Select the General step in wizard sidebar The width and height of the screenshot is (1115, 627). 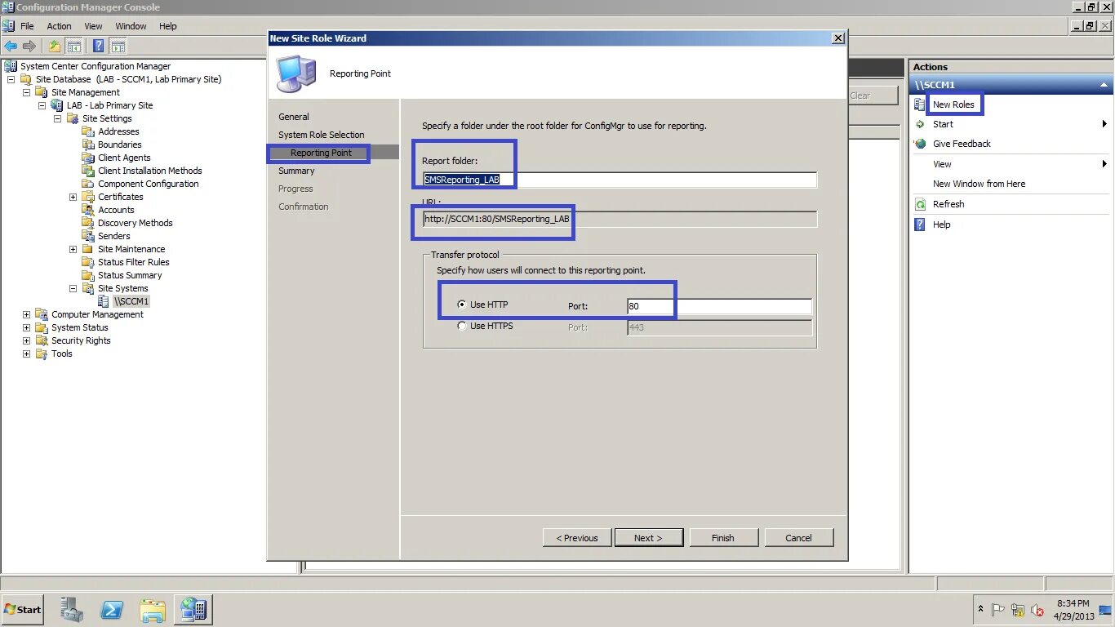point(294,117)
